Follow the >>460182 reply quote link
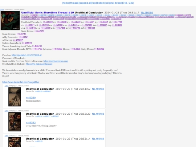 [x=31, y=123]
